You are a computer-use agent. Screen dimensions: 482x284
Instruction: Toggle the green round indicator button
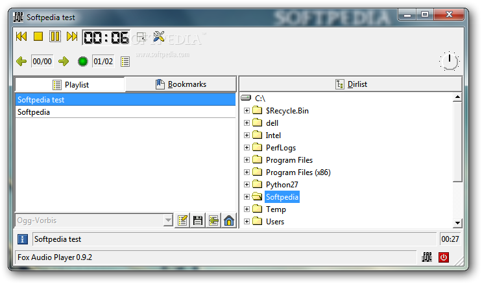click(x=82, y=62)
